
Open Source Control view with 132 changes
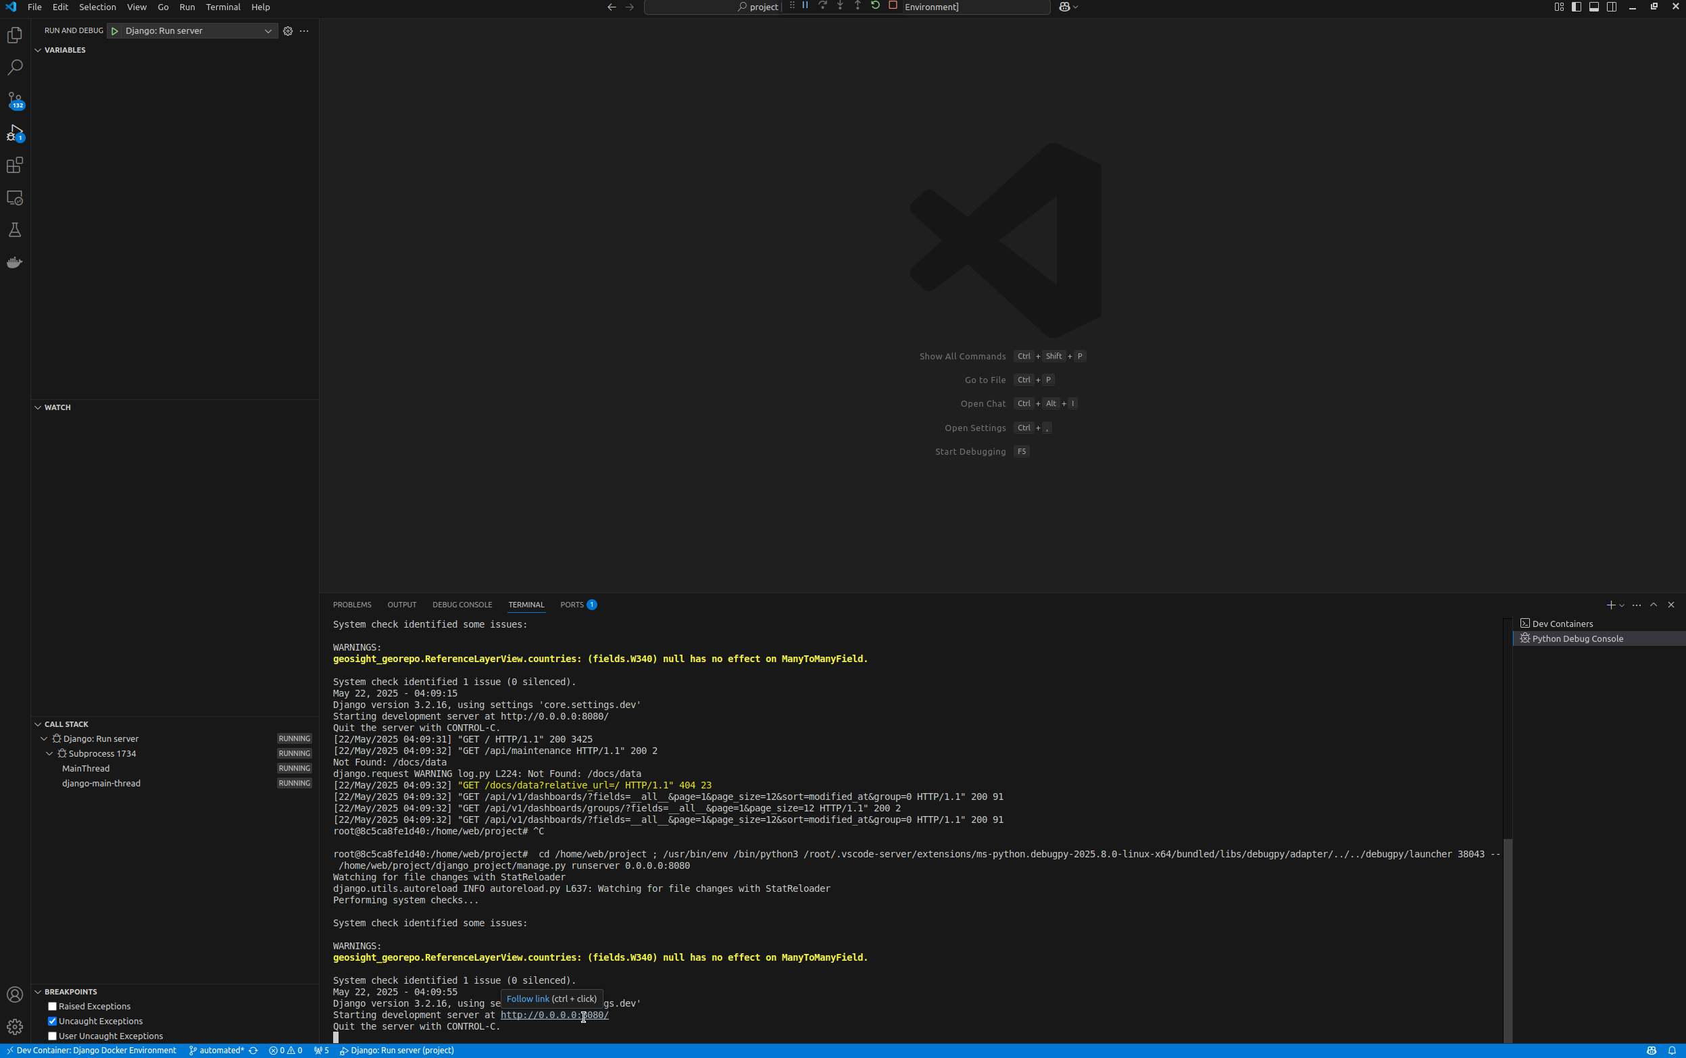coord(15,100)
